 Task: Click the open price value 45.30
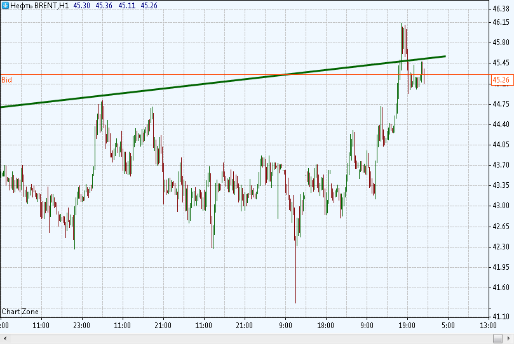click(x=81, y=6)
